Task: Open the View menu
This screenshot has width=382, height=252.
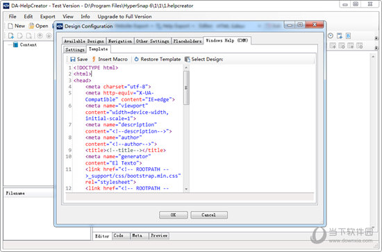Action: pyautogui.click(x=68, y=17)
